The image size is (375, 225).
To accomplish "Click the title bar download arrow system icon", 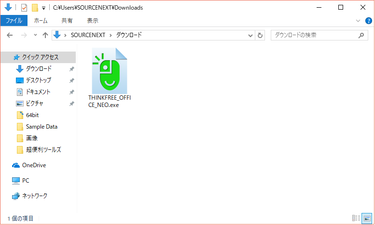I will pyautogui.click(x=8, y=7).
